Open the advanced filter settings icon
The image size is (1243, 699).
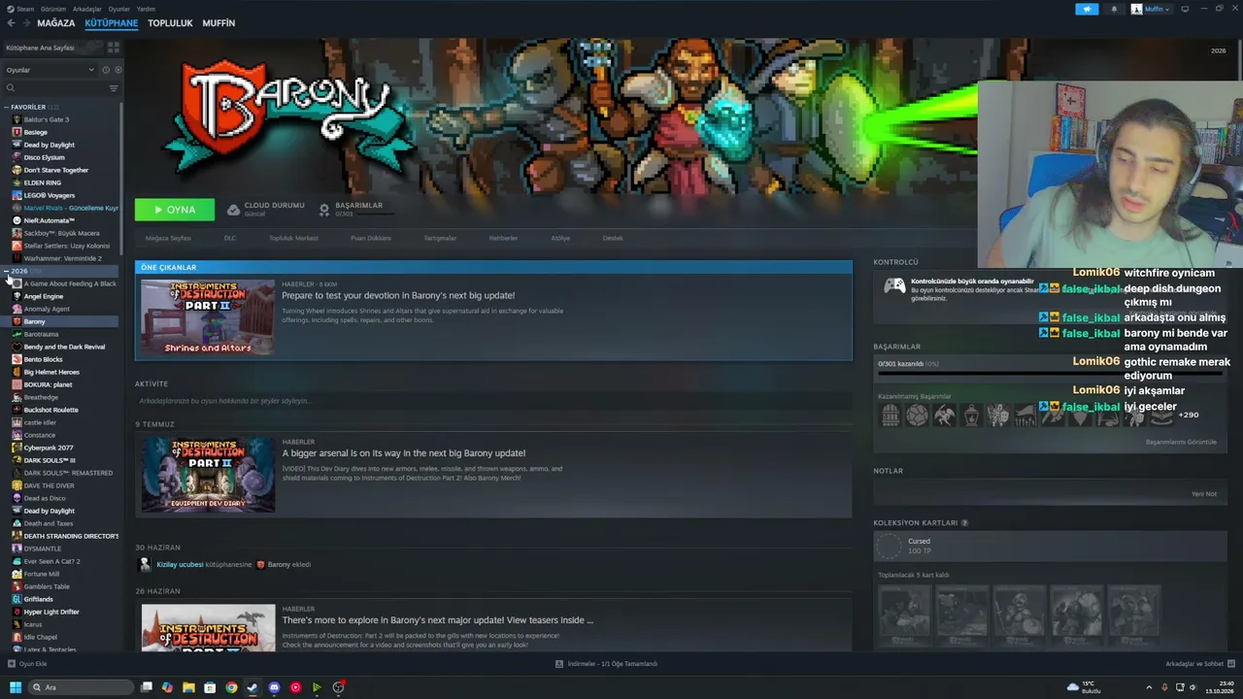pyautogui.click(x=114, y=88)
